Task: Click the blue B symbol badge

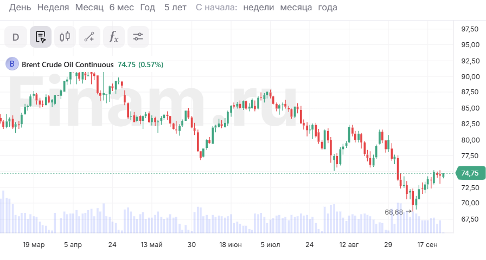Action: click(12, 64)
